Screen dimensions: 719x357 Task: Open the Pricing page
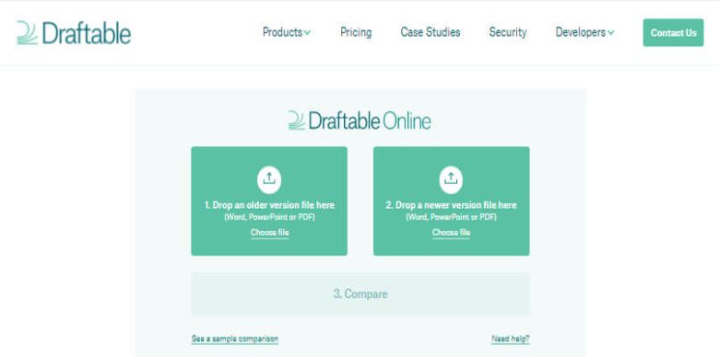(356, 32)
